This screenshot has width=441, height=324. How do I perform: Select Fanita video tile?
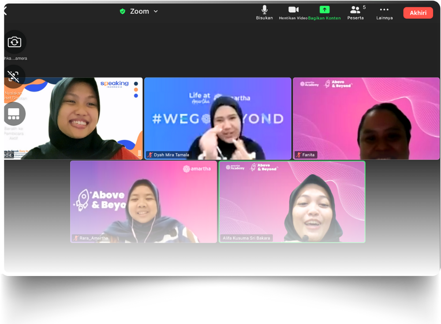[366, 118]
